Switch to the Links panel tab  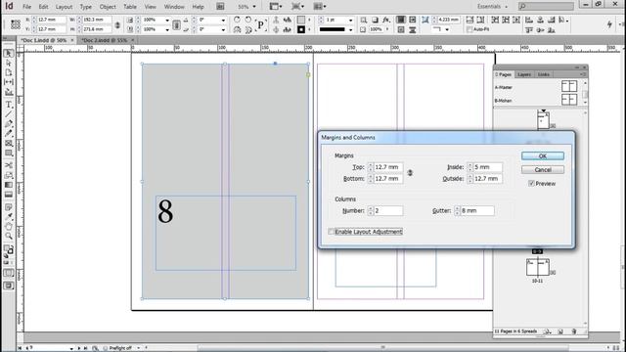pos(544,74)
